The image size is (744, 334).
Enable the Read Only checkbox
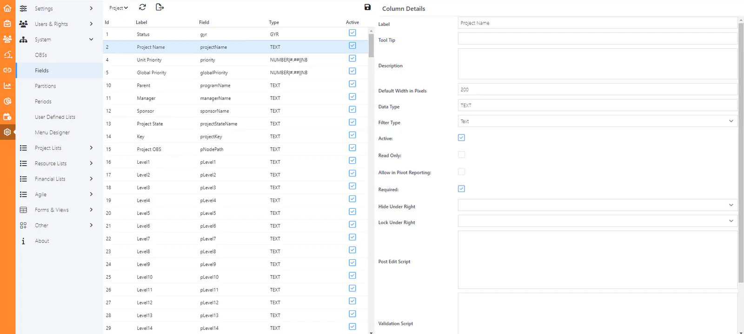click(x=461, y=154)
